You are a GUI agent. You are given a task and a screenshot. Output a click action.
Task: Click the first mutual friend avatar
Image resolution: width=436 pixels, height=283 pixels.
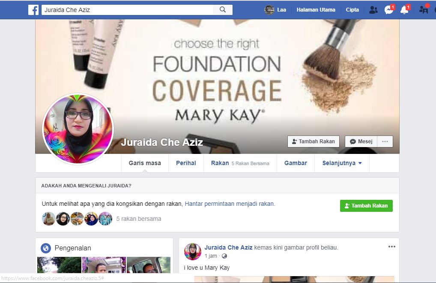tap(49, 219)
